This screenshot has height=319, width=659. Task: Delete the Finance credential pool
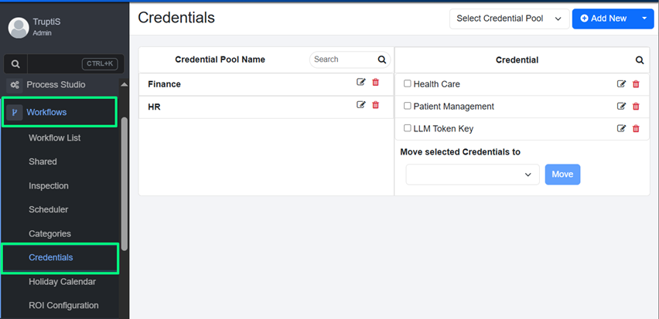(376, 83)
